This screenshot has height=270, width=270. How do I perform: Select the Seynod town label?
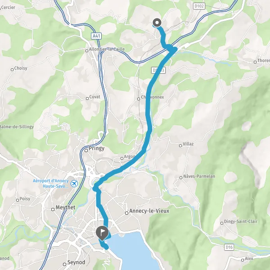(x=76, y=262)
